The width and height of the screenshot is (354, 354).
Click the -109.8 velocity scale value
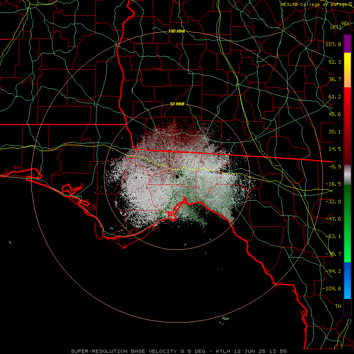click(x=332, y=289)
